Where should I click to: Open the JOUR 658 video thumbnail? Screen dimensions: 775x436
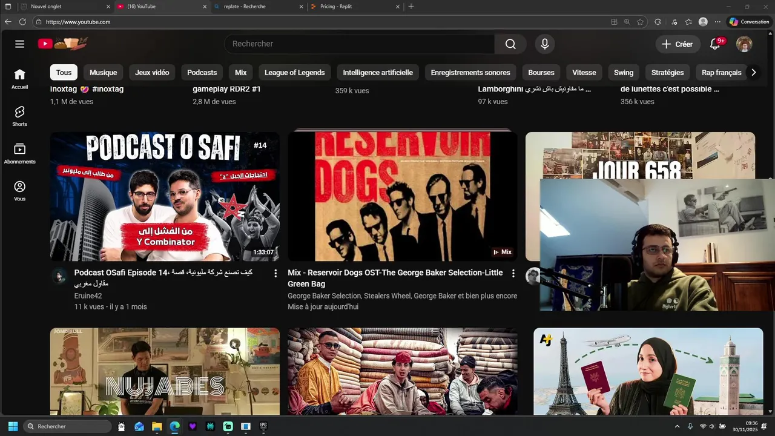point(640,156)
